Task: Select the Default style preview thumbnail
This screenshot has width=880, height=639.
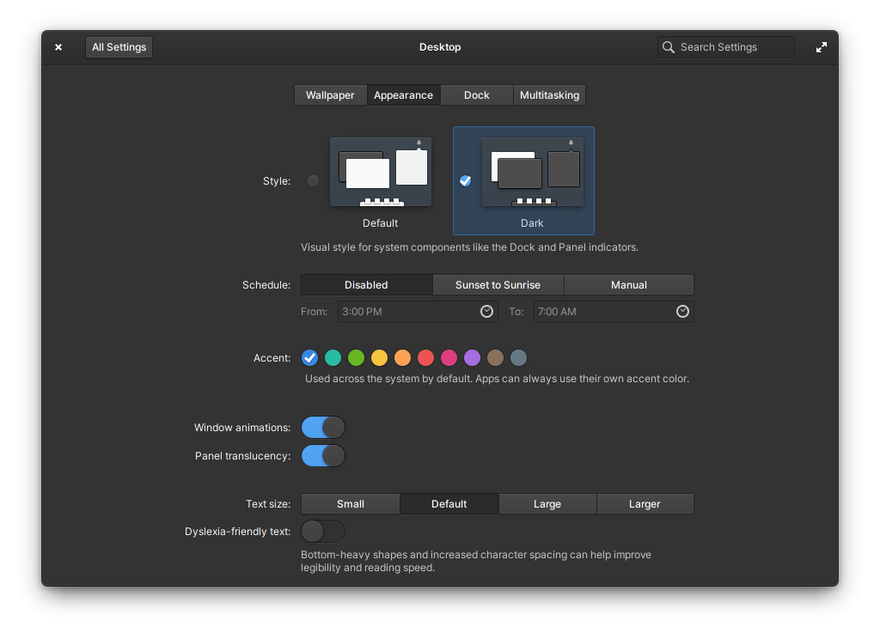Action: click(381, 172)
